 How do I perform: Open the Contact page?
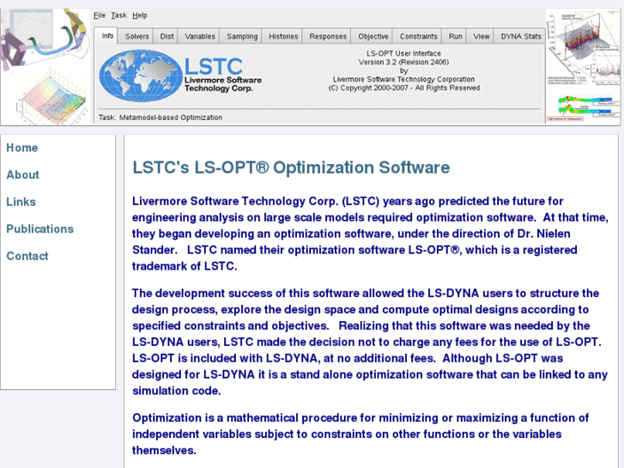pos(27,256)
